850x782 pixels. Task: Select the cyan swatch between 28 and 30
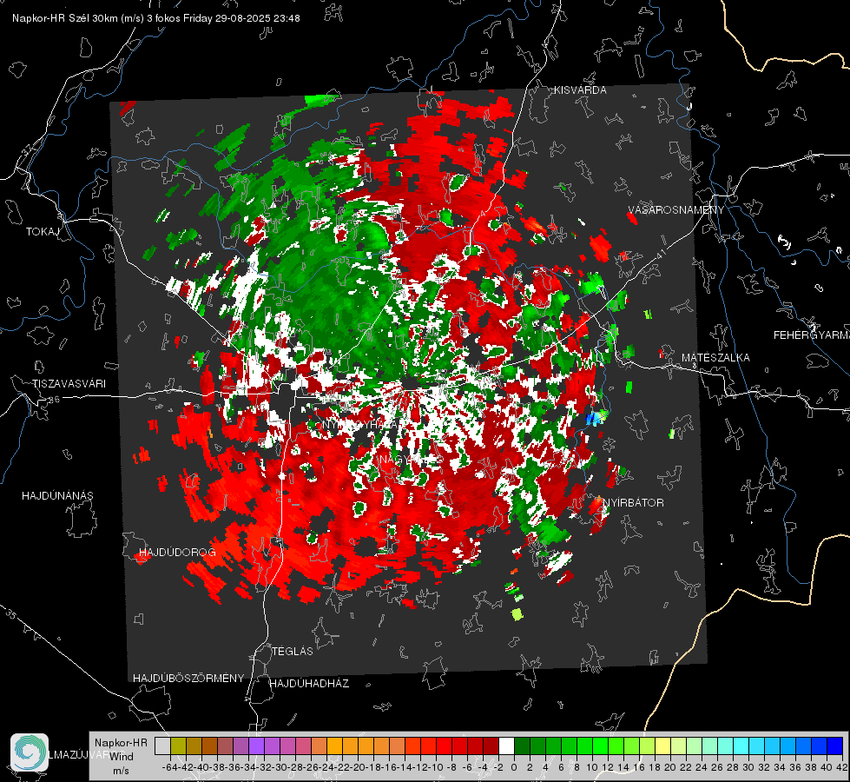[x=741, y=746]
